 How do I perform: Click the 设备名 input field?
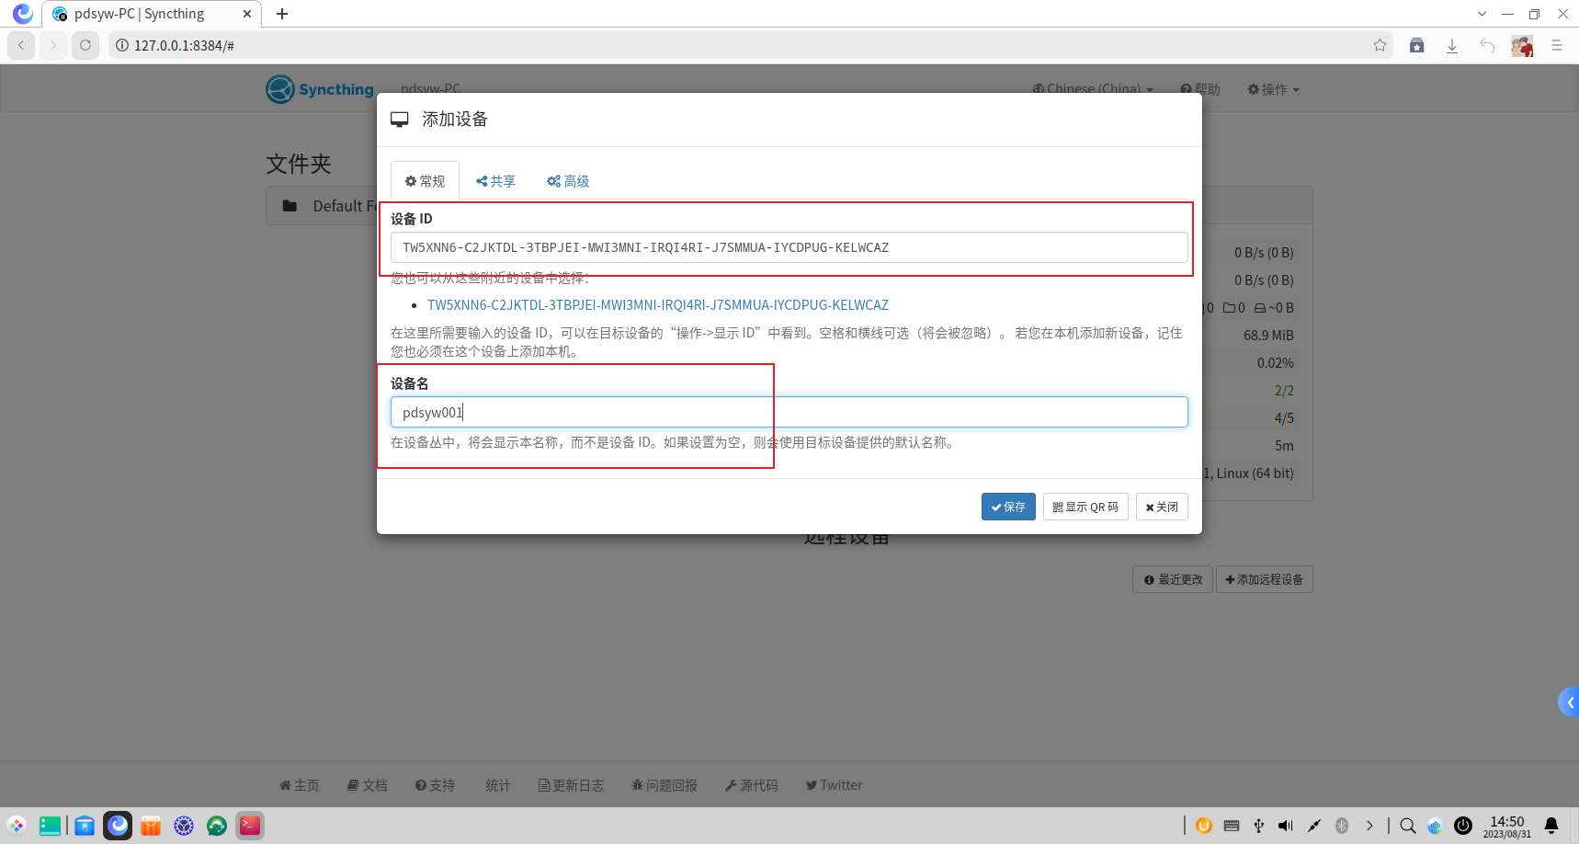789,412
